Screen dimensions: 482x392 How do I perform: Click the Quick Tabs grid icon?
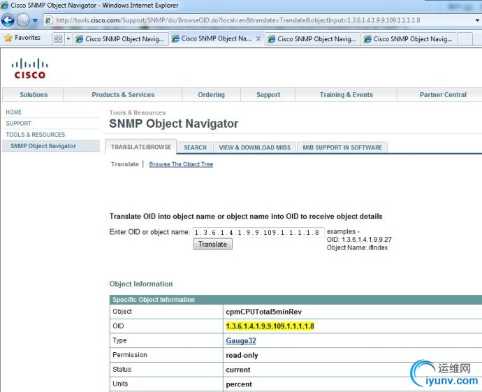(x=58, y=39)
